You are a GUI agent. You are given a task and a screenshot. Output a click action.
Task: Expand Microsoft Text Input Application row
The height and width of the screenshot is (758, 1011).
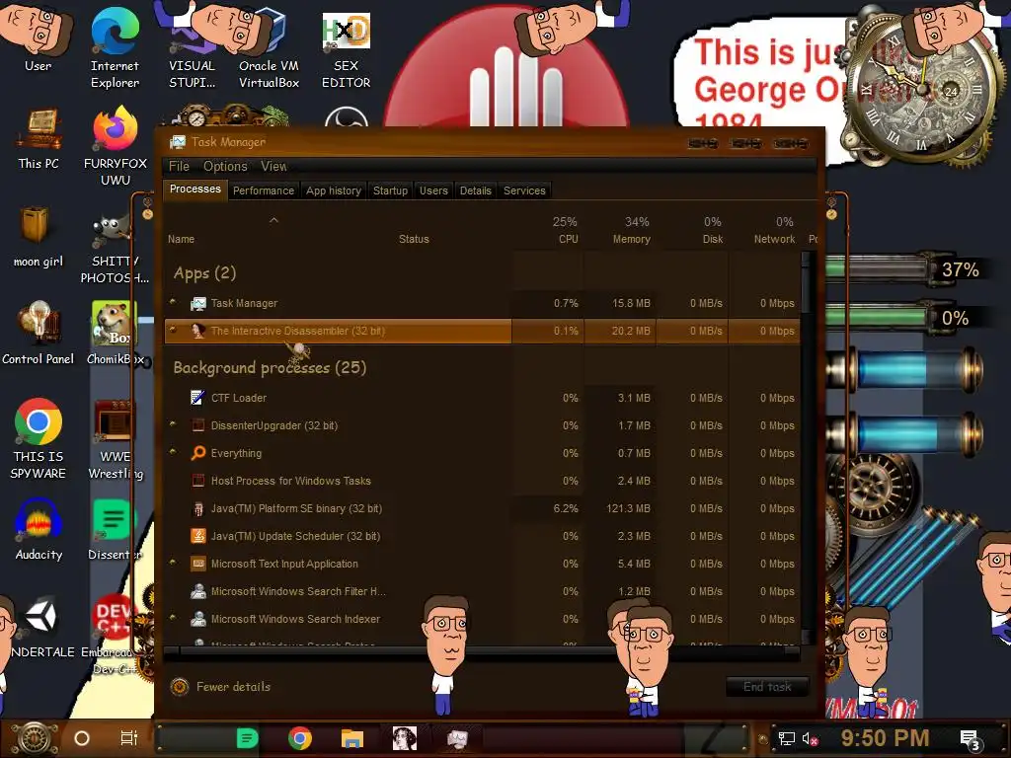173,562
